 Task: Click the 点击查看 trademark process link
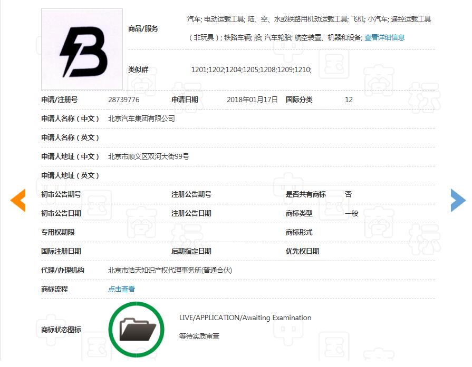point(121,289)
